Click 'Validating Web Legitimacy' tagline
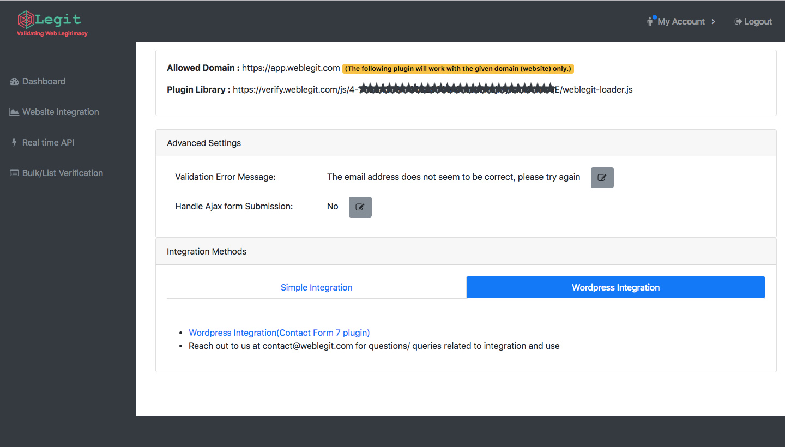785x447 pixels. [52, 34]
